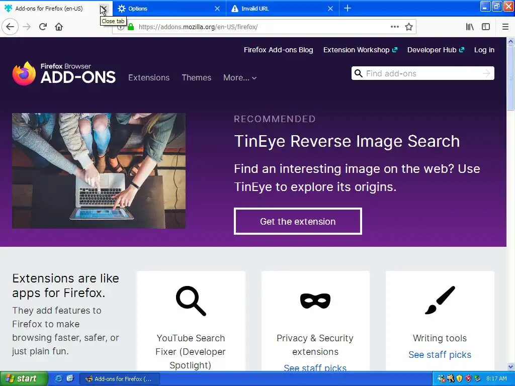Expand the More... dropdown menu

(240, 77)
